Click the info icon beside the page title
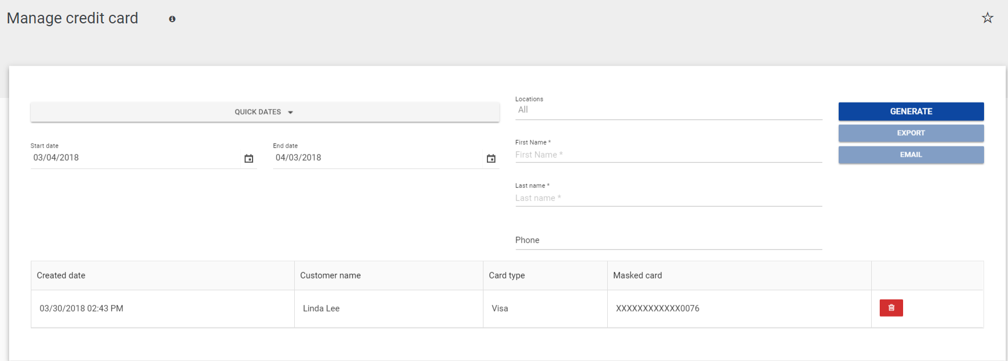 [x=172, y=19]
